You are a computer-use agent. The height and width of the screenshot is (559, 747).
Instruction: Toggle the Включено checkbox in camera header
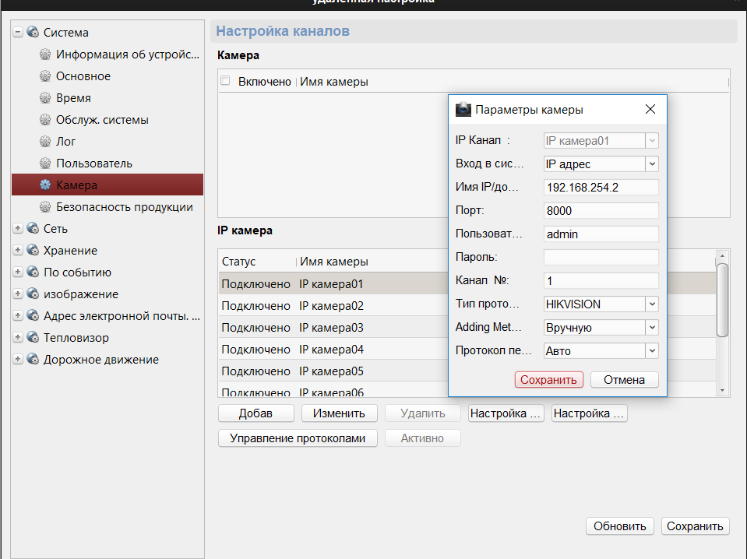[x=226, y=81]
